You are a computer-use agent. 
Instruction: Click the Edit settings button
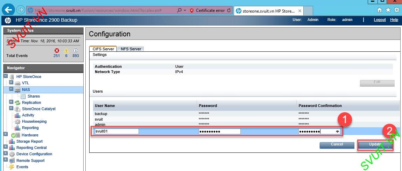(377, 83)
